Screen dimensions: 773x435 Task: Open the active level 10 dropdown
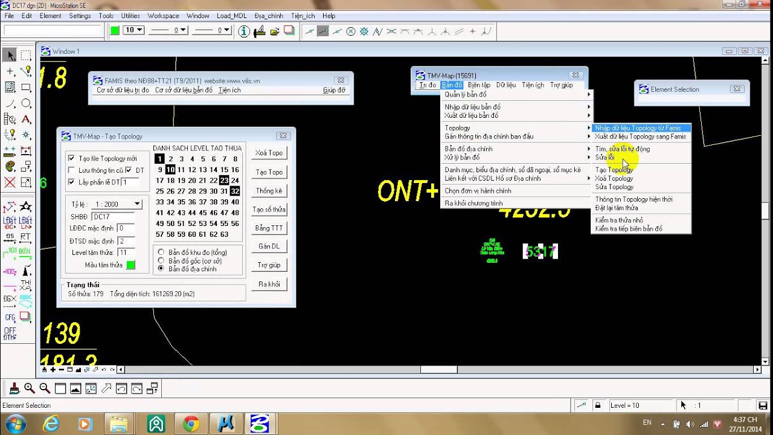133,30
